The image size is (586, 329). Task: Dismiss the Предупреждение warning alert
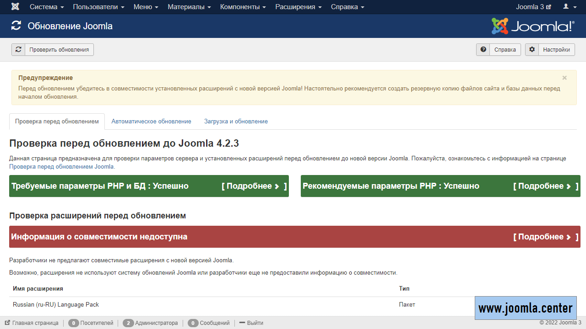564,78
